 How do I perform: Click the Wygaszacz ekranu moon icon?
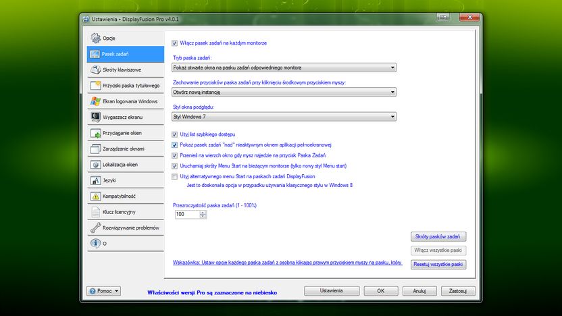[x=95, y=117]
